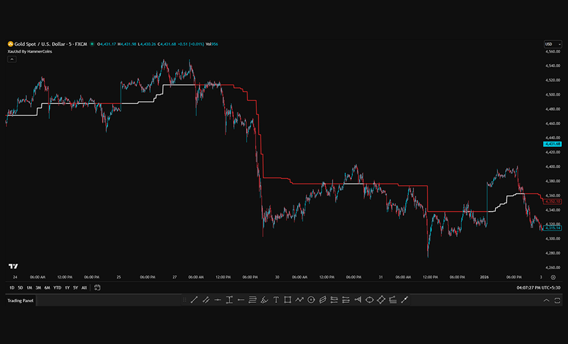This screenshot has width=568, height=344.
Task: Select the parallel channel drawing tool
Action: (x=206, y=300)
